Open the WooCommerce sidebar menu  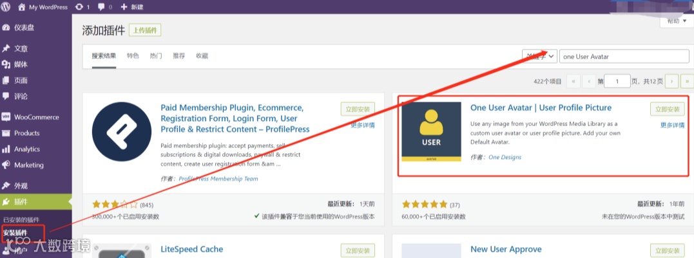(x=36, y=117)
